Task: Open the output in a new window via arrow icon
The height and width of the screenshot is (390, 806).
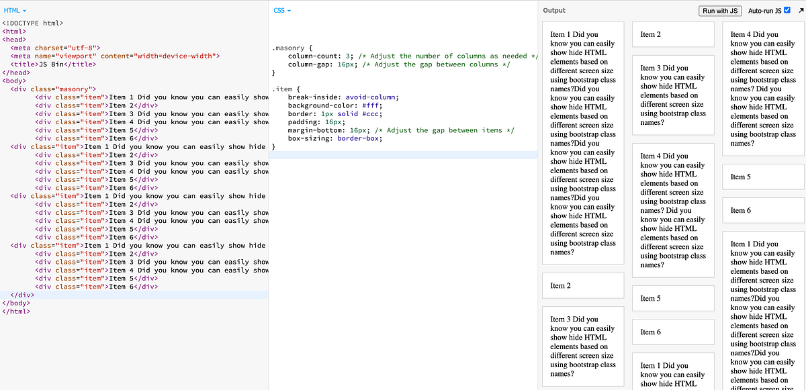Action: click(x=799, y=10)
